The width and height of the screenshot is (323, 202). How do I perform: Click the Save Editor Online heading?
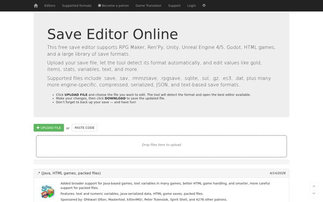(113, 34)
